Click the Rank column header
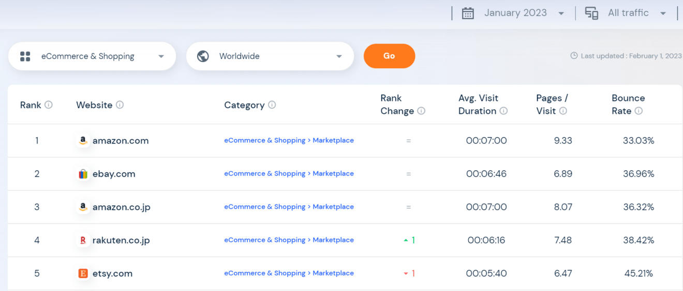This screenshot has width=683, height=291. tap(31, 105)
